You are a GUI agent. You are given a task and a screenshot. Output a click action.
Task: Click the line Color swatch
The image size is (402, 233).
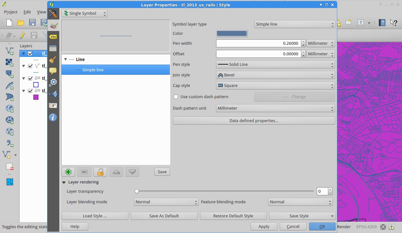[232, 34]
